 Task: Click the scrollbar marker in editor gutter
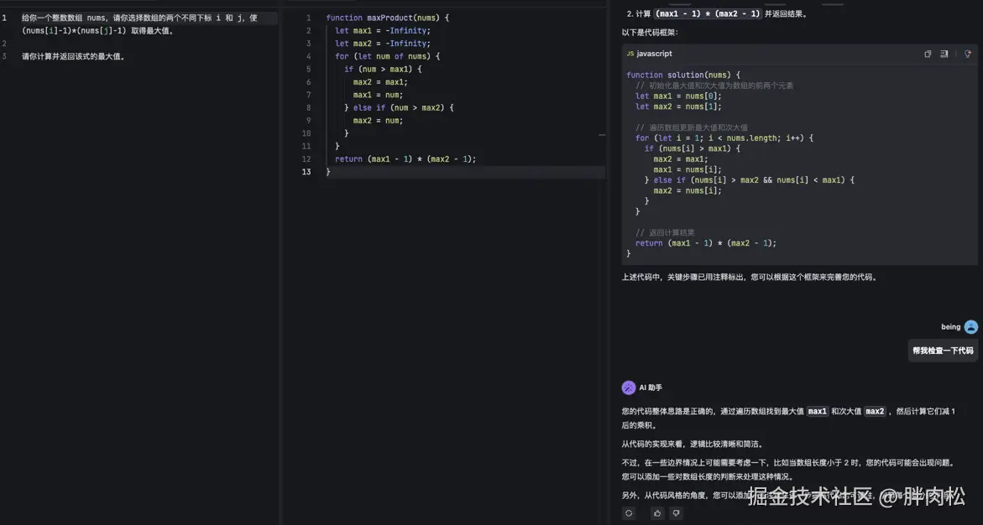coord(601,134)
